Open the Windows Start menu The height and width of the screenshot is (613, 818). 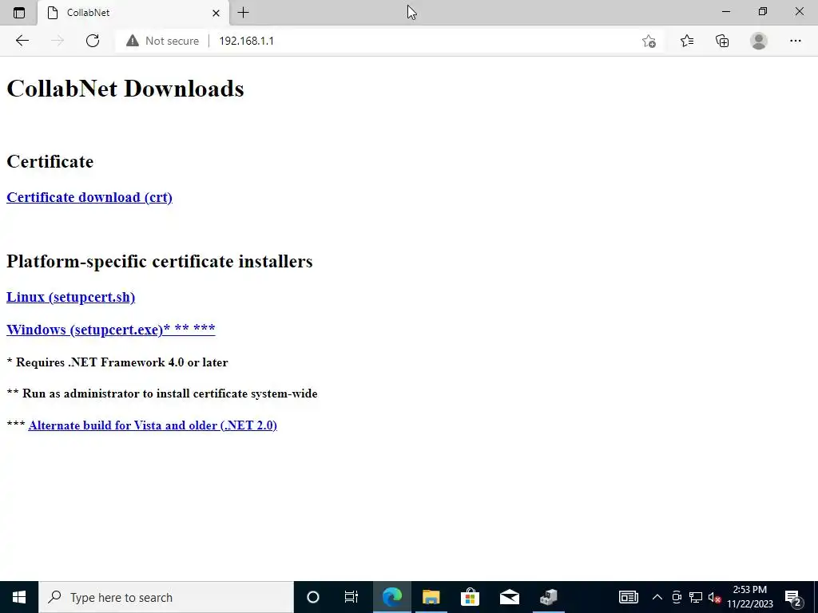pos(19,597)
